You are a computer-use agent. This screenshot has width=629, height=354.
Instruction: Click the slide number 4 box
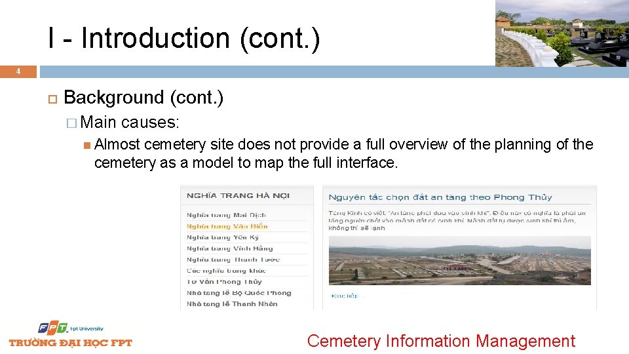tap(18, 71)
